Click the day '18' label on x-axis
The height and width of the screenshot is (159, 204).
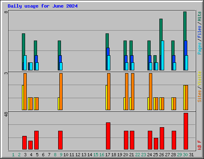(114, 155)
